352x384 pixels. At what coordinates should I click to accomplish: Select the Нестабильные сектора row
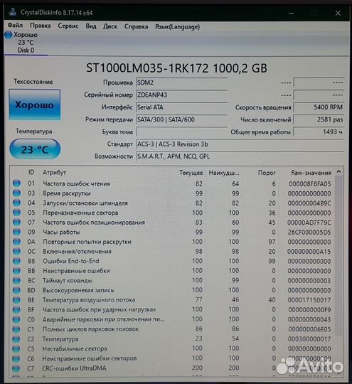click(x=173, y=348)
